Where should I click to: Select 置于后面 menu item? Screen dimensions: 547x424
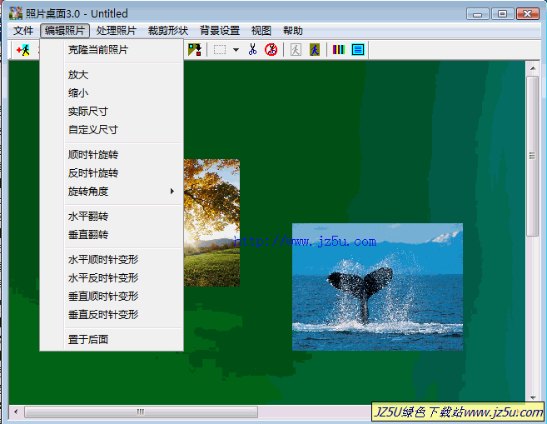pyautogui.click(x=112, y=339)
